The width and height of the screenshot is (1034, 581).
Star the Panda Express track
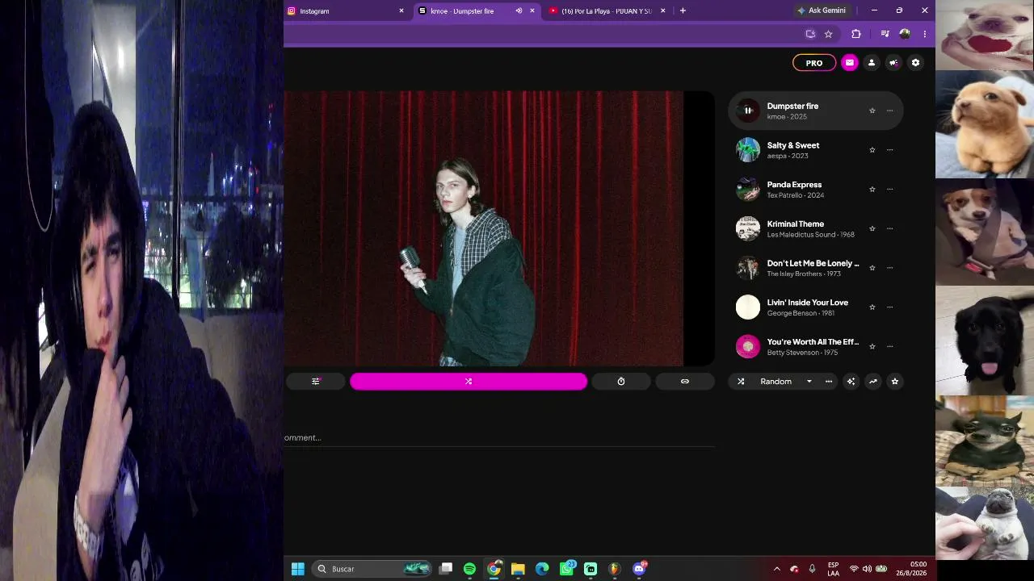click(x=872, y=189)
